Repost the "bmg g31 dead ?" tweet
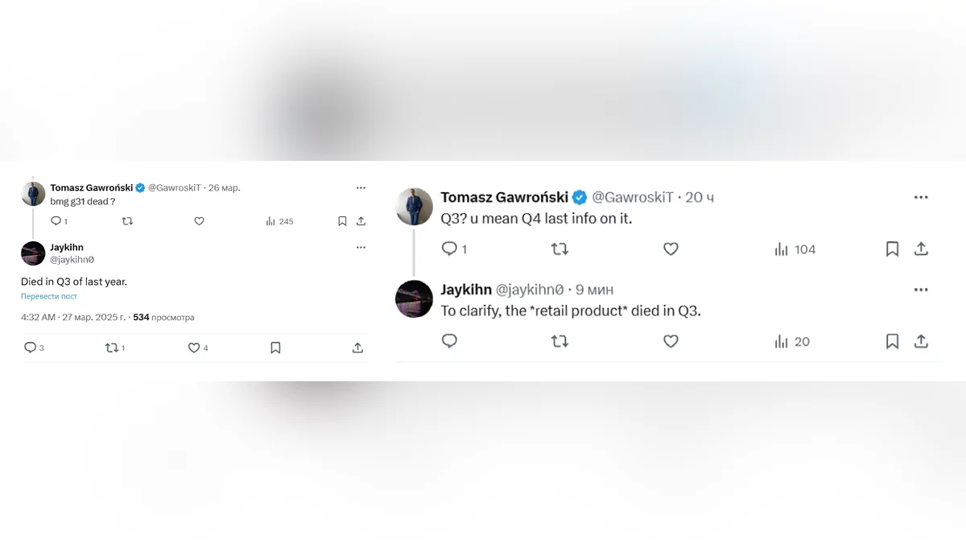Image resolution: width=966 pixels, height=543 pixels. [x=127, y=221]
